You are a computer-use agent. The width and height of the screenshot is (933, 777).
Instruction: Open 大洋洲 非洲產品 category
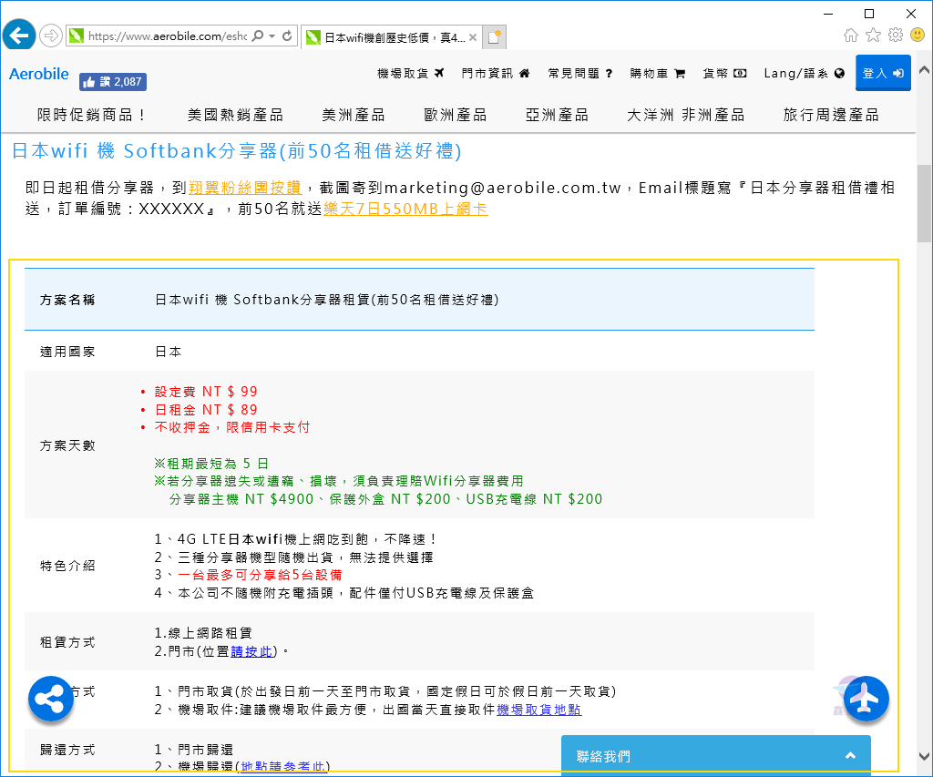tap(685, 115)
